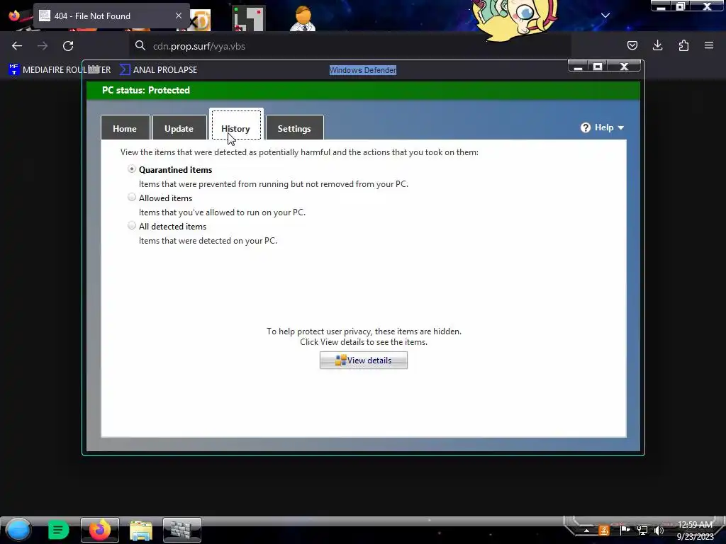Click the network tray icon

(x=642, y=530)
